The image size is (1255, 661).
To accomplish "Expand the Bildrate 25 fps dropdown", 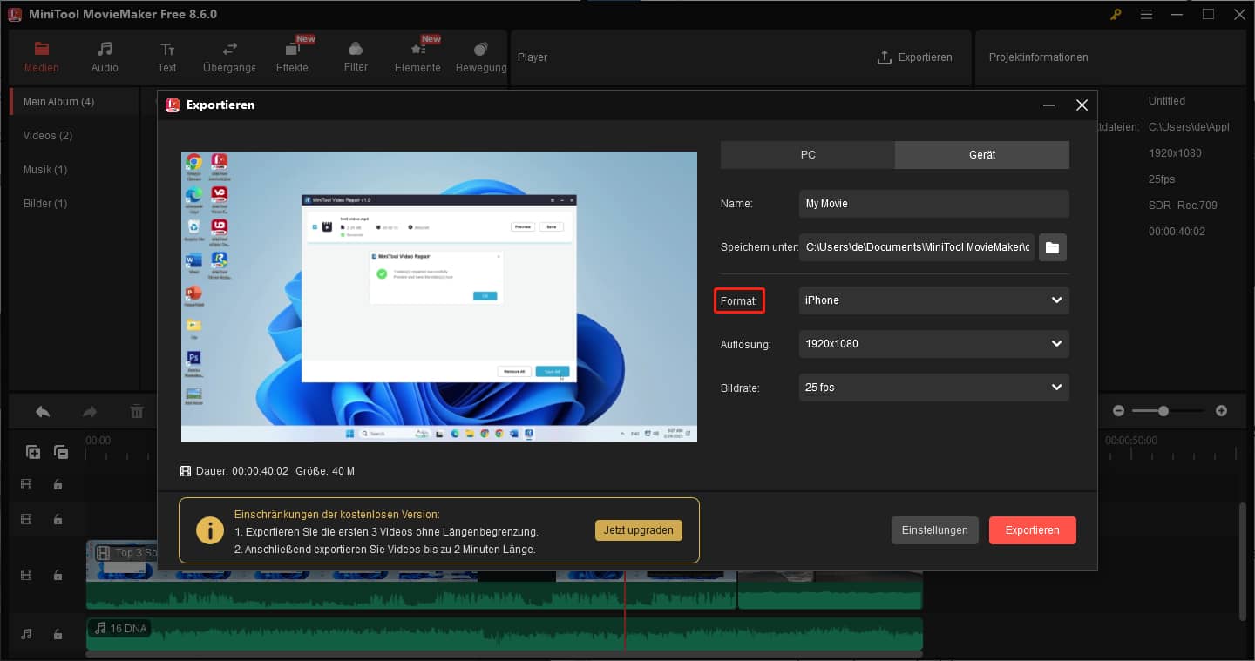I will tap(933, 387).
